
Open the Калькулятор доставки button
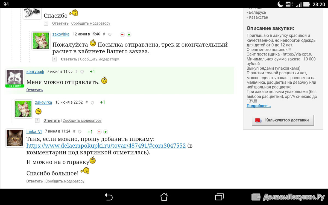click(x=283, y=120)
